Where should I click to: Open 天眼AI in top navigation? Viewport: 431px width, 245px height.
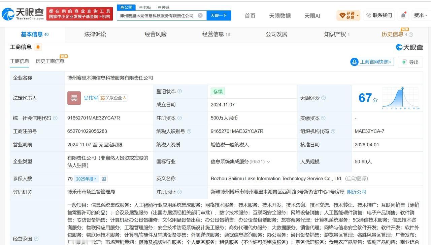[x=312, y=16]
